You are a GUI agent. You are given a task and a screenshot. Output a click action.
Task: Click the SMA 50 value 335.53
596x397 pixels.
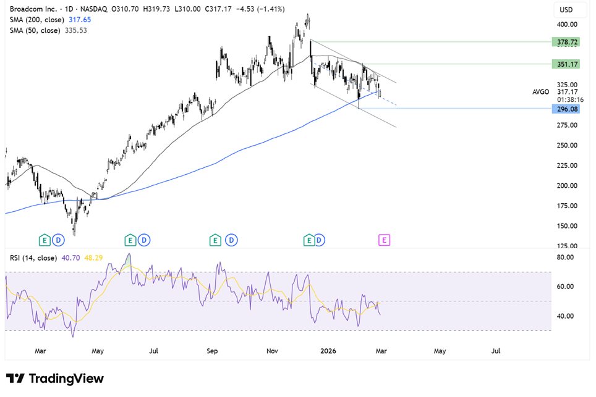[76, 30]
